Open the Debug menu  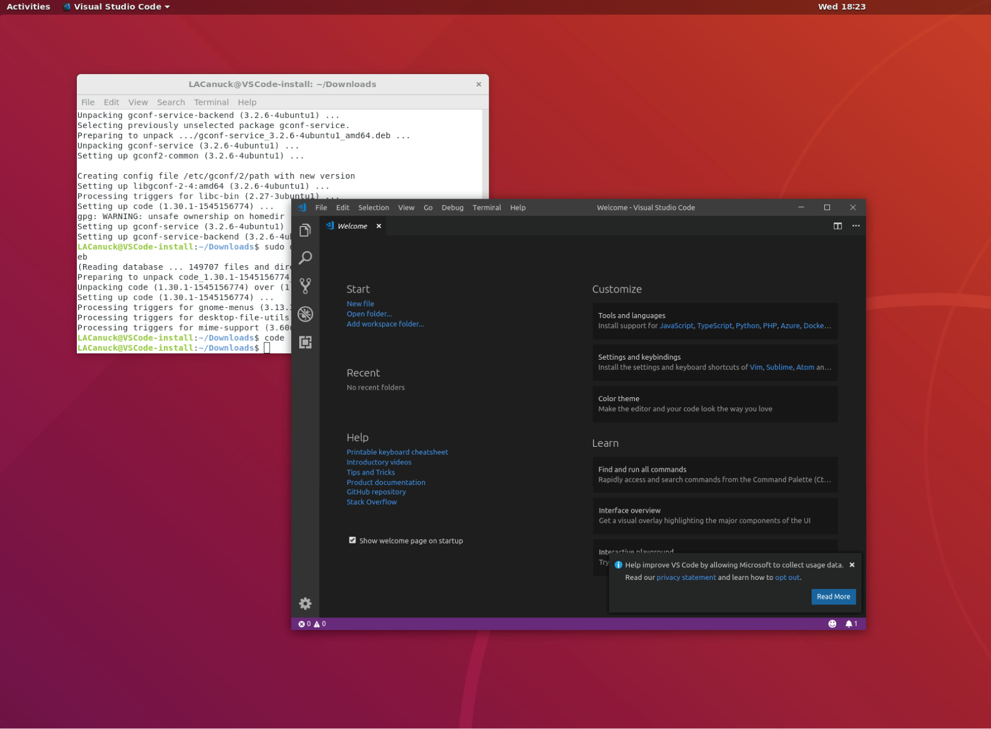coord(452,207)
